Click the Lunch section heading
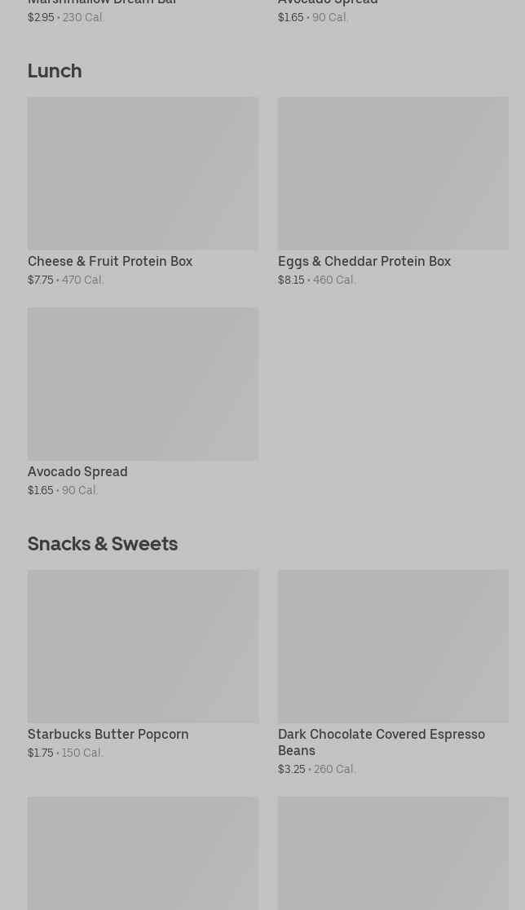Viewport: 525px width, 910px height. 55,71
